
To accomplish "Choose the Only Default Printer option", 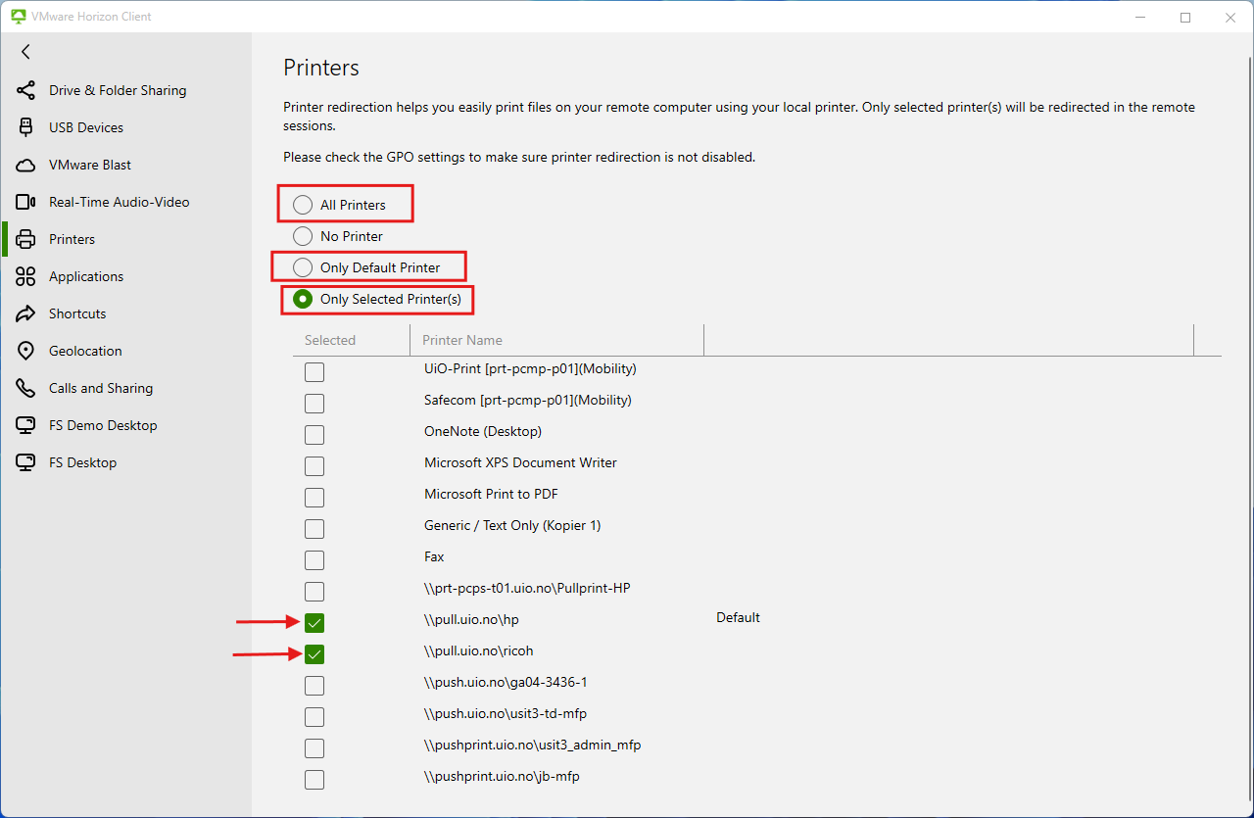I will [303, 267].
